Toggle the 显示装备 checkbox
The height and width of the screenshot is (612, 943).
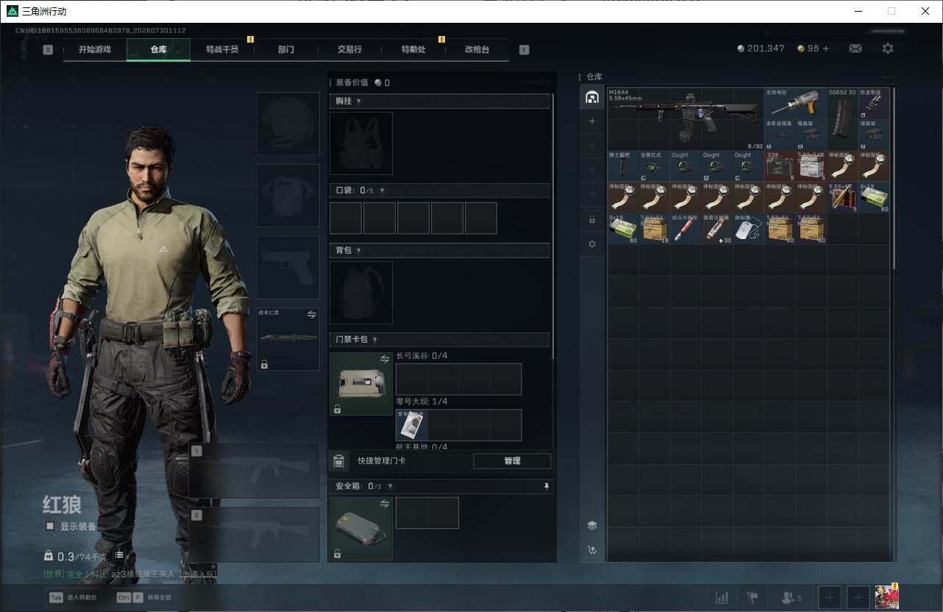[50, 526]
